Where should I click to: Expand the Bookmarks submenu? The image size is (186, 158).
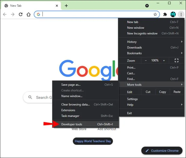(151, 53)
